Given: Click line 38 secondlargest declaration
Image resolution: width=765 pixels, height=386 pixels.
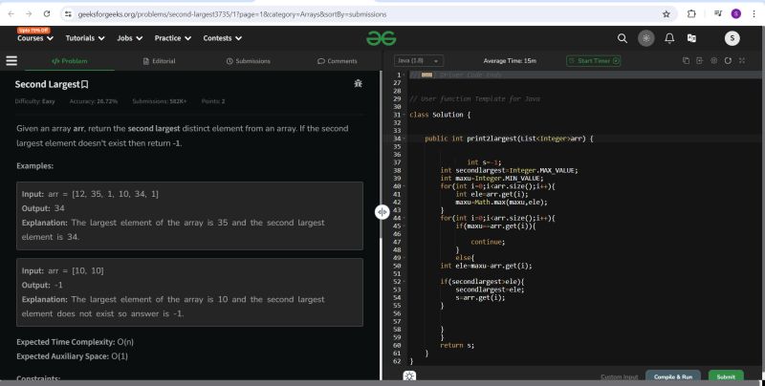Looking at the screenshot, I should tap(509, 171).
